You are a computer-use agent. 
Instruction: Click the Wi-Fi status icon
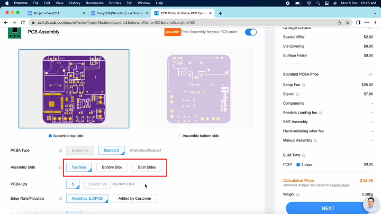tap(309, 3)
